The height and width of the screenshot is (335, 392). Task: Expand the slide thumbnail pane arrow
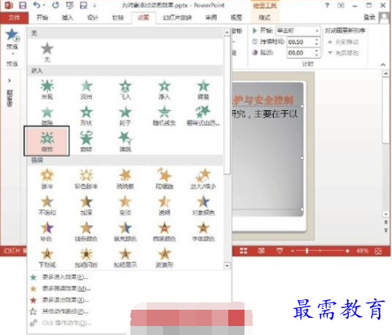tap(10, 81)
